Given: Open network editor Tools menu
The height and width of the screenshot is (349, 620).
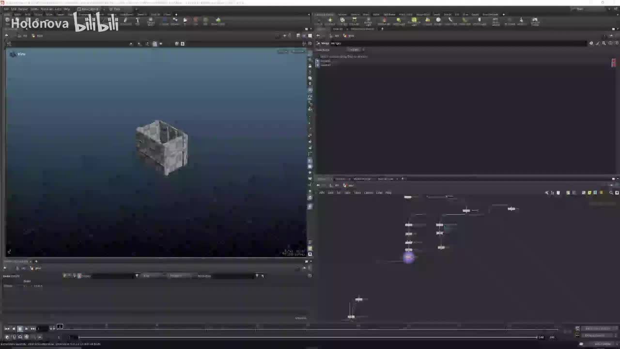Looking at the screenshot, I should [357, 192].
